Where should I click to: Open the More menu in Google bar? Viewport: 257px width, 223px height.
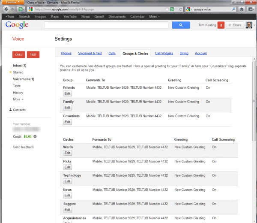154,17
